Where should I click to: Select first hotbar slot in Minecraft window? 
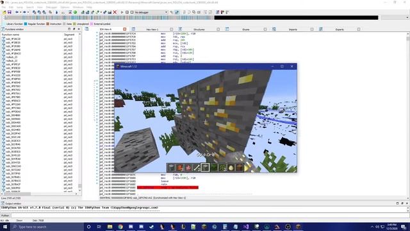coord(171,167)
